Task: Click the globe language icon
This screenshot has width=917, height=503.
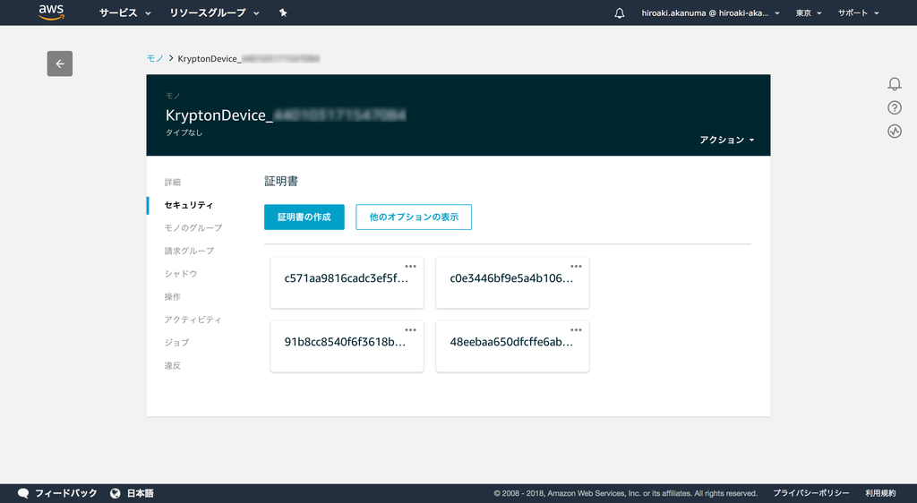Action: tap(116, 494)
